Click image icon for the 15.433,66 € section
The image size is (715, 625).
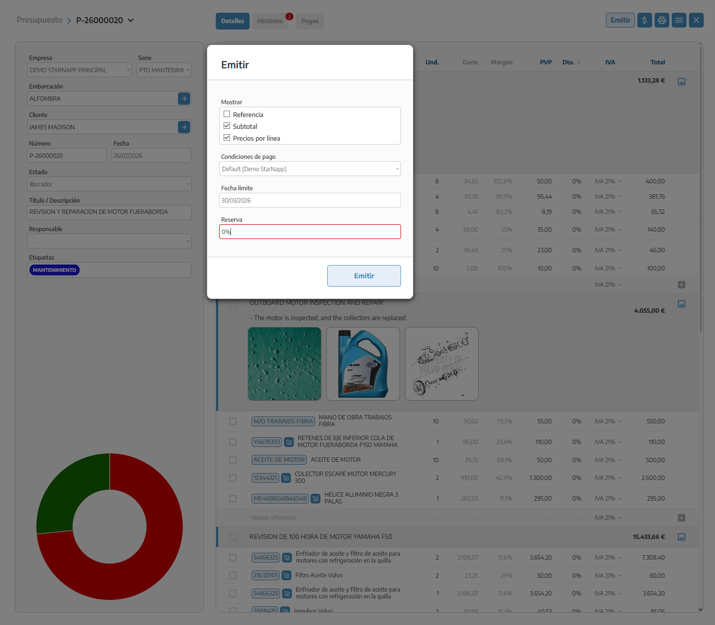(x=682, y=537)
